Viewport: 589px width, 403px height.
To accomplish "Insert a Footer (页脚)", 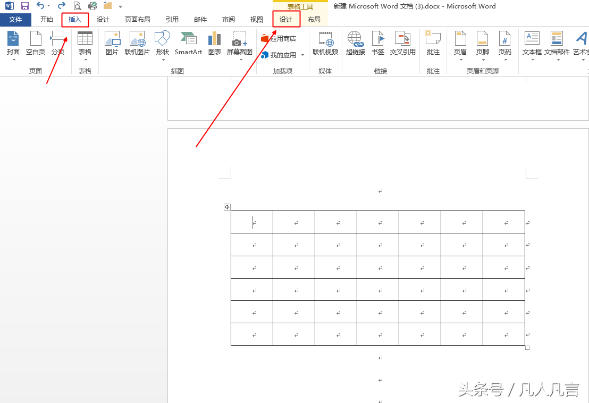I will [x=482, y=43].
